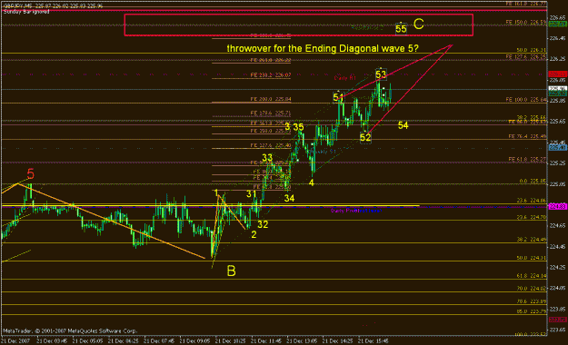Click the 'FE 76.4 225.49' Fibonacci label
Image resolution: width=568 pixels, height=345 pixels.
click(527, 136)
